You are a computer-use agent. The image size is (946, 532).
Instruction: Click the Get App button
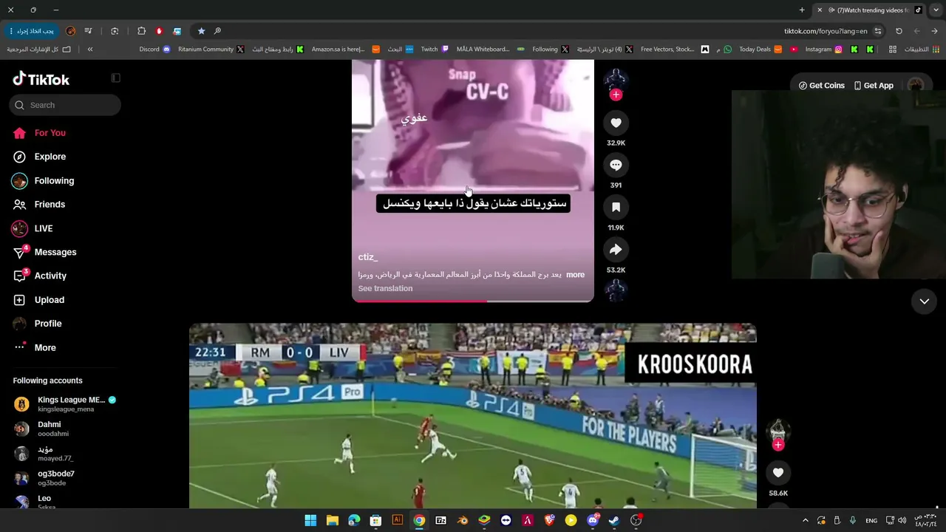[x=874, y=86]
